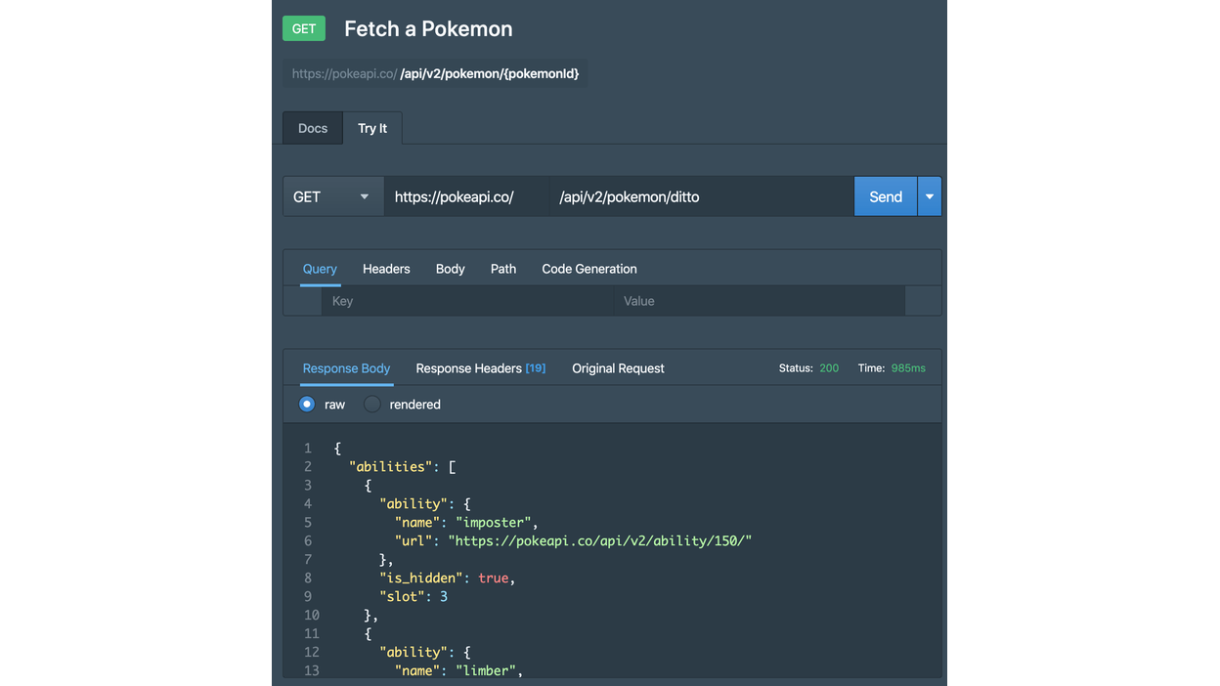Screen dimensions: 1220x686
Task: Click the query Value input field
Action: coord(759,301)
